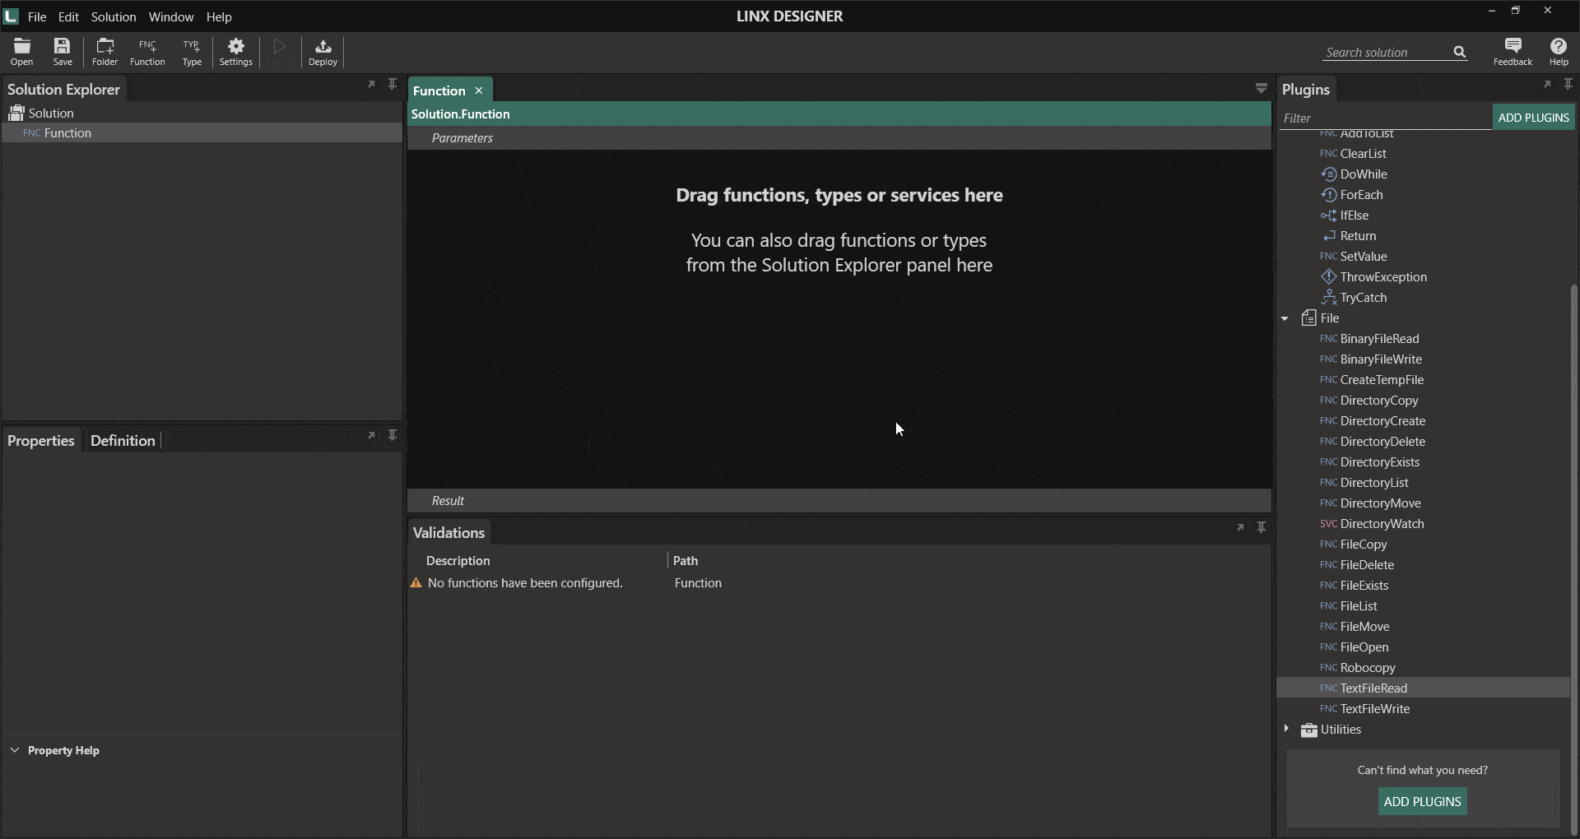
Task: Pin the Properties panel
Action: 393,435
